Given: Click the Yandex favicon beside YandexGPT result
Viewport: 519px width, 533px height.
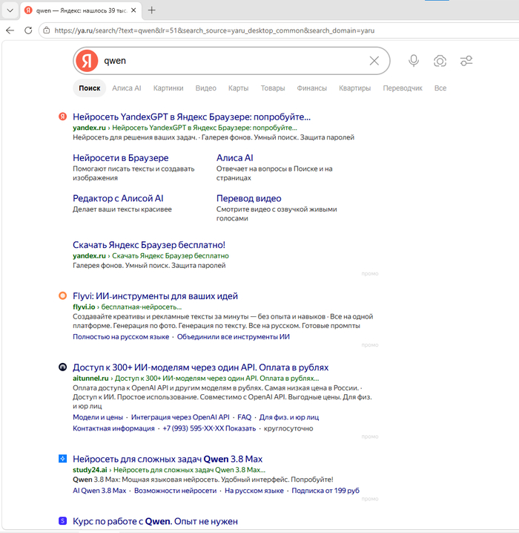Looking at the screenshot, I should point(62,117).
